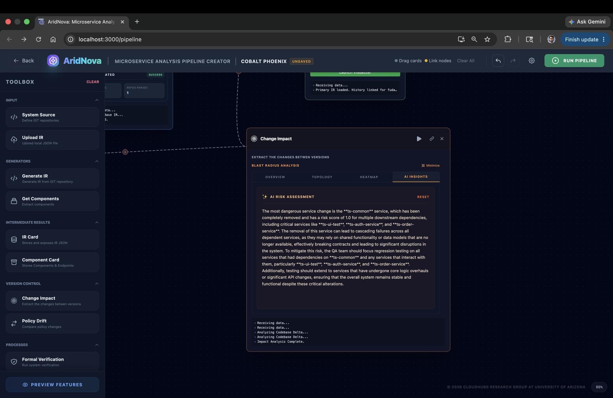This screenshot has height=398, width=613.
Task: Remove the dashed connection via red marker
Action: [125, 152]
